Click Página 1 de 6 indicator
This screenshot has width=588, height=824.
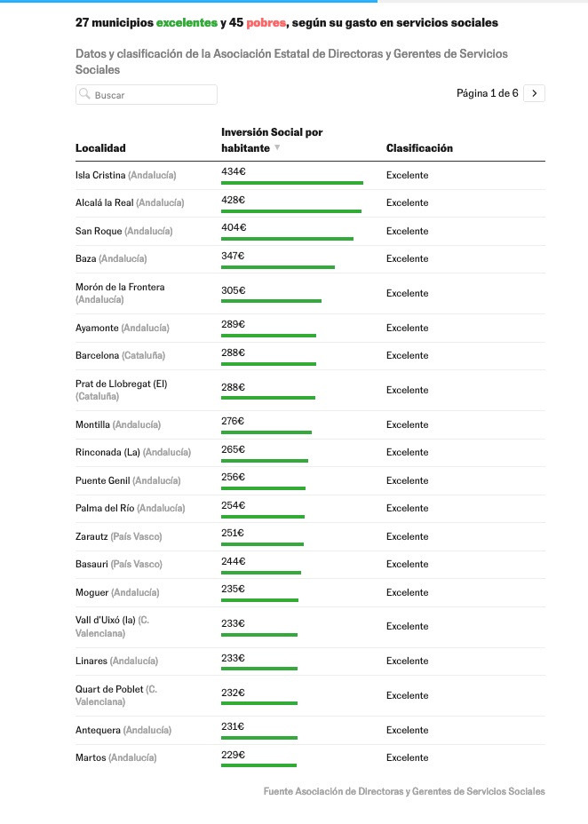pos(487,93)
